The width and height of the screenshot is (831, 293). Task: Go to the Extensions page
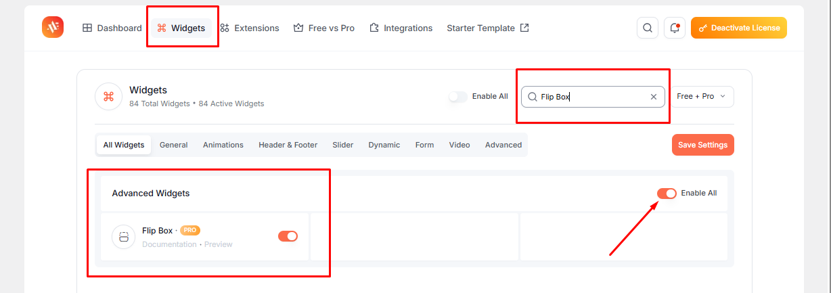tap(250, 28)
